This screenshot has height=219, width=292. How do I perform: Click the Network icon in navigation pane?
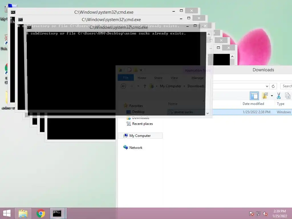[126, 147]
